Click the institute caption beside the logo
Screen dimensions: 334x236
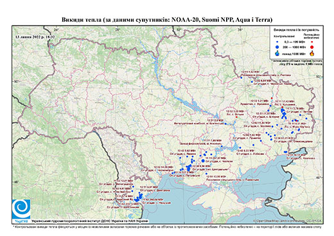pos(90,221)
